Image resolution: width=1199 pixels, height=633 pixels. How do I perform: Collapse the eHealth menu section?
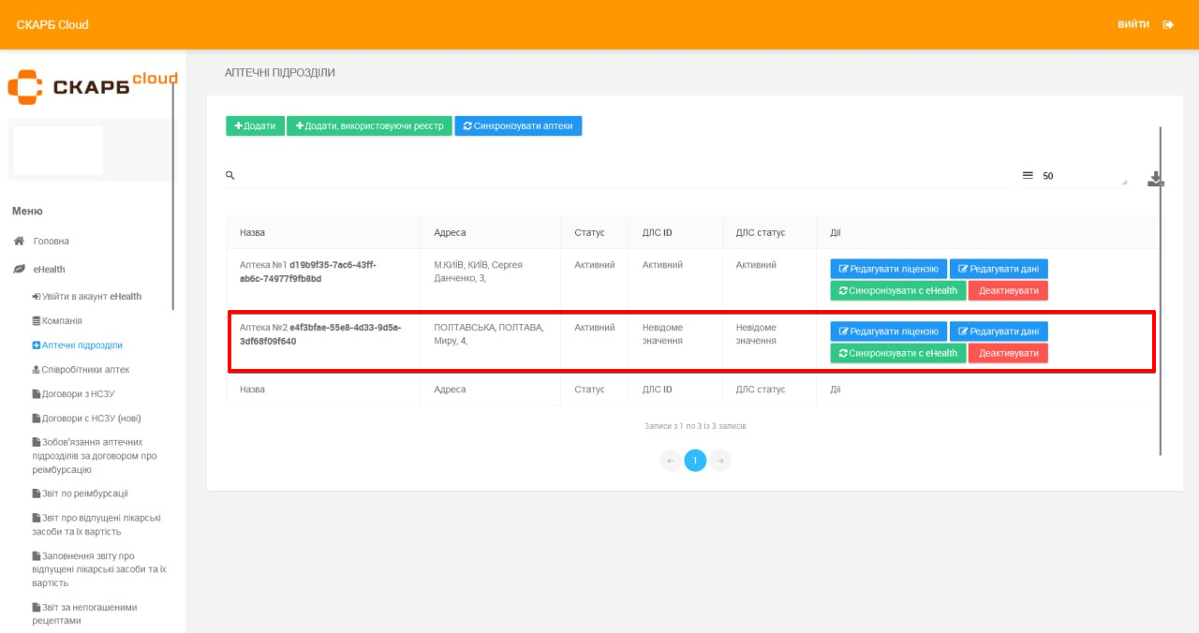pos(50,270)
